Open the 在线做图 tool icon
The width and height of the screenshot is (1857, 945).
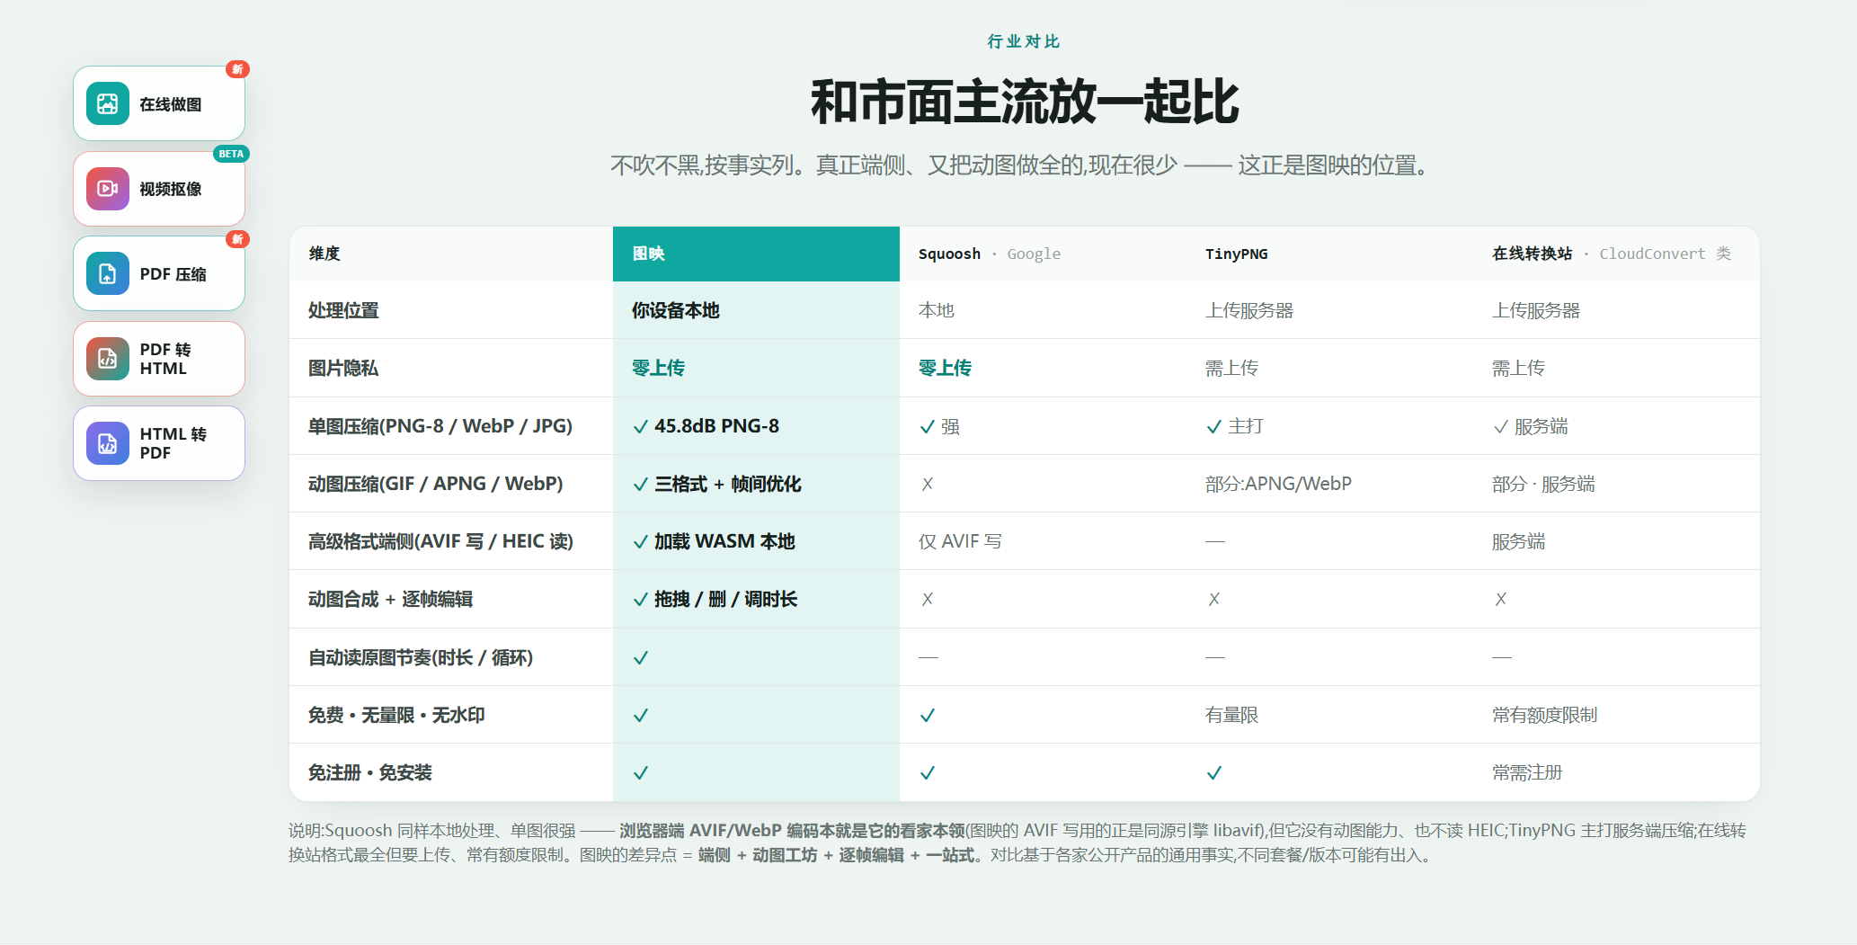coord(108,103)
